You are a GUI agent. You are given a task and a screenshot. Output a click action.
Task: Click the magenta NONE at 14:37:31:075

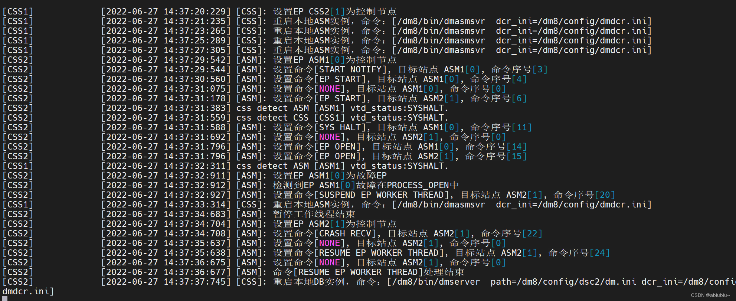coord(330,89)
